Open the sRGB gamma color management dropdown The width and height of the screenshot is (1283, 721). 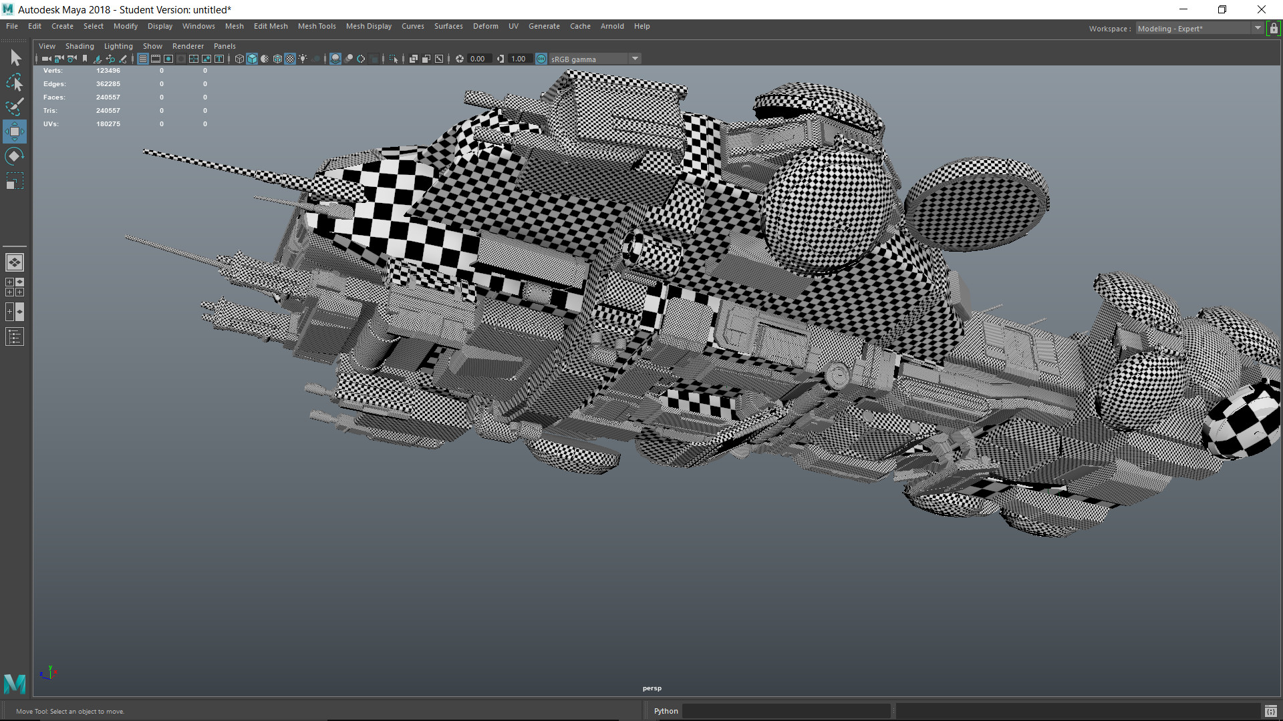click(x=635, y=59)
